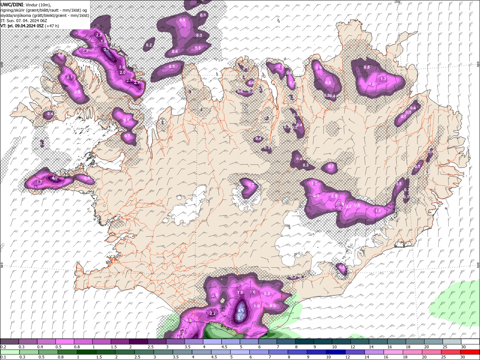
Task: Select the pale grey 25 snow legend swatch
Action: (x=451, y=342)
